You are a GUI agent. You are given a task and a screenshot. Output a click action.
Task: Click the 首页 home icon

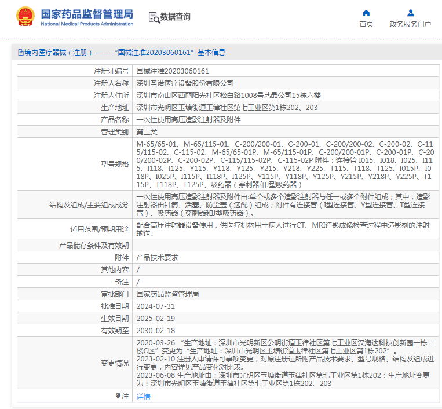coord(366,13)
